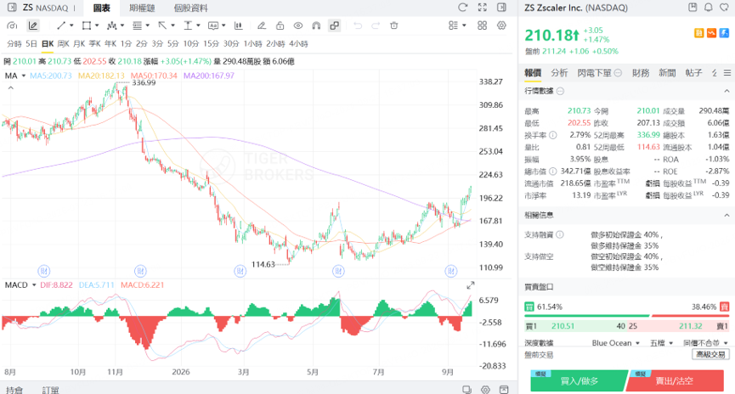
Task: Select the 月K timeframe
Action: [x=79, y=43]
